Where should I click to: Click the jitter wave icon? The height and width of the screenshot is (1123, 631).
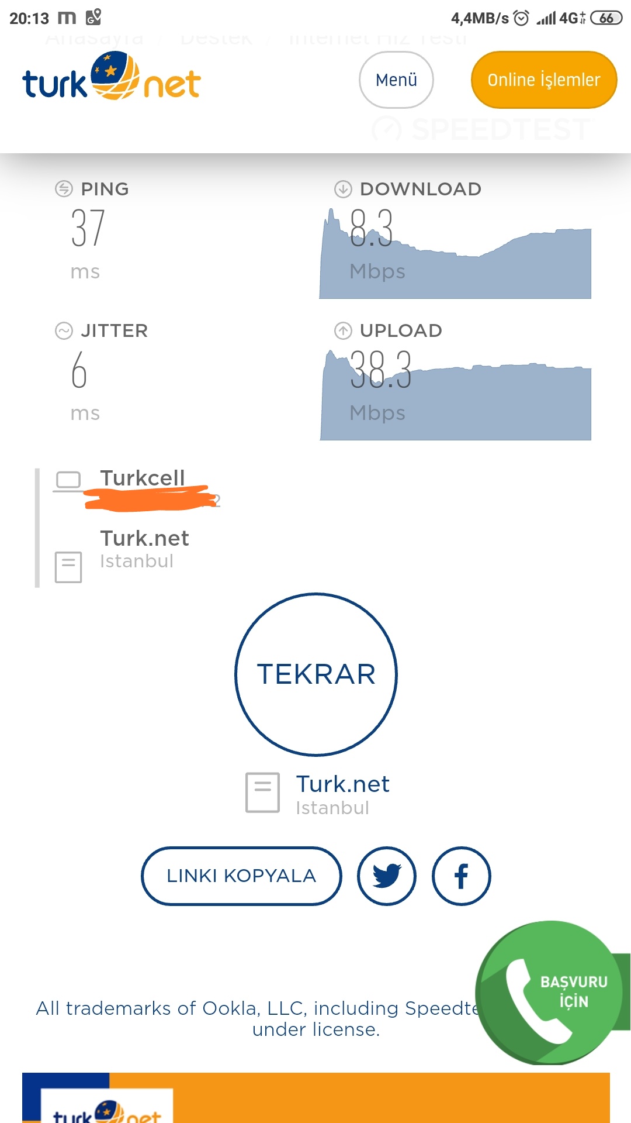point(64,330)
